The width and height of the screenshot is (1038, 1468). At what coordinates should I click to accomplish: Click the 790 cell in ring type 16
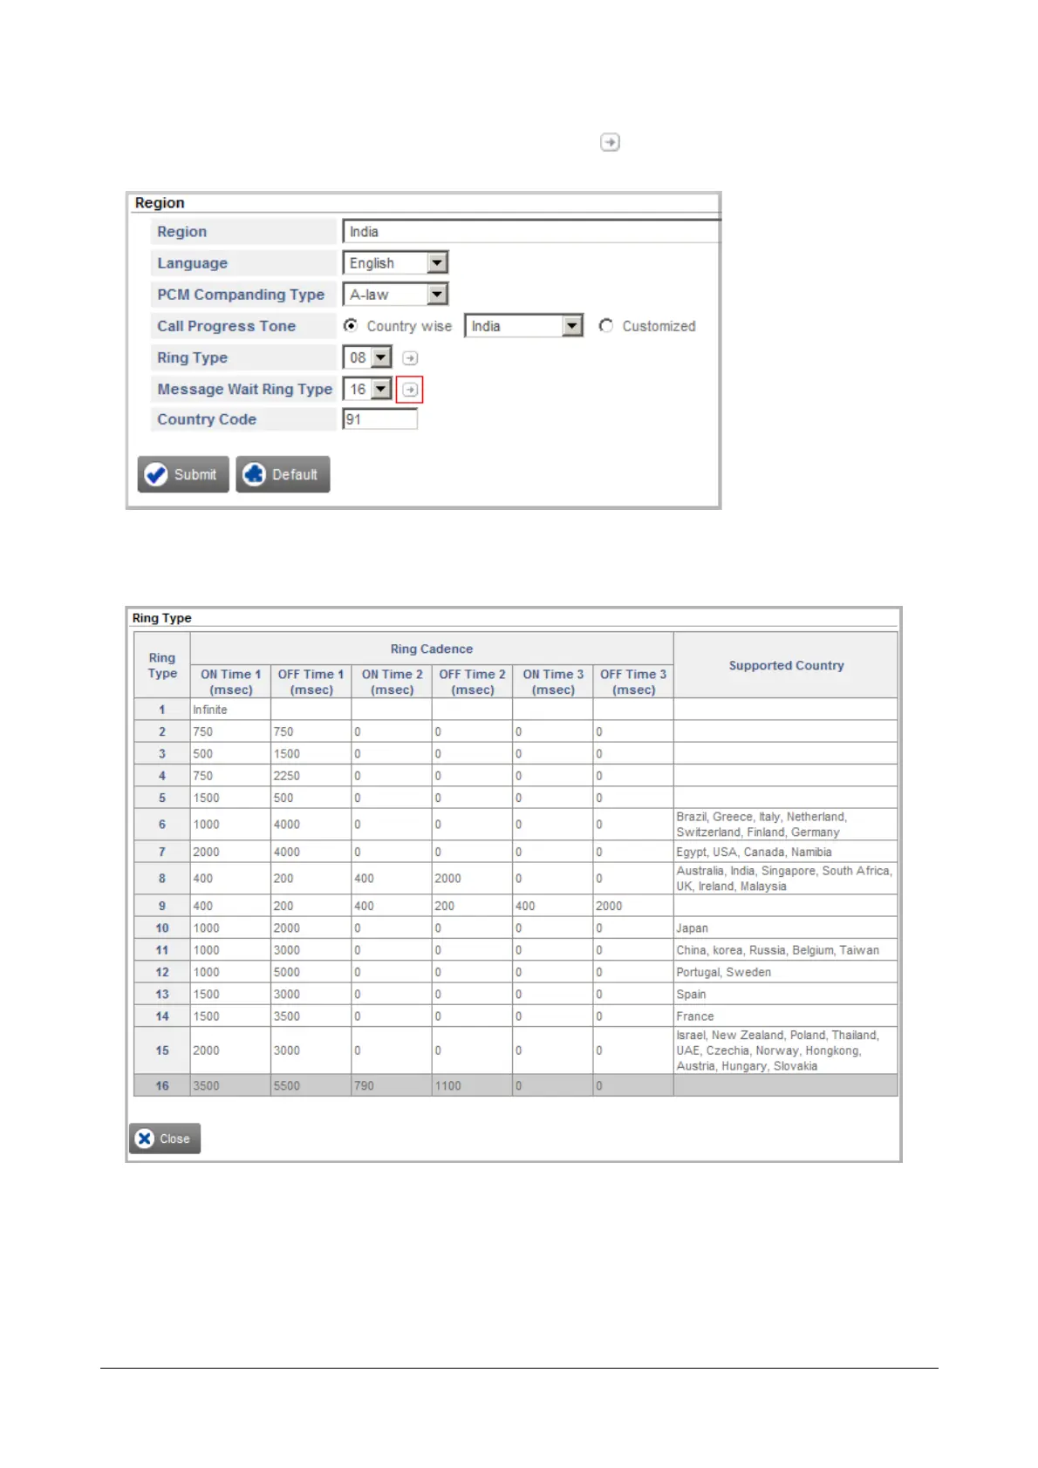[x=392, y=1085]
